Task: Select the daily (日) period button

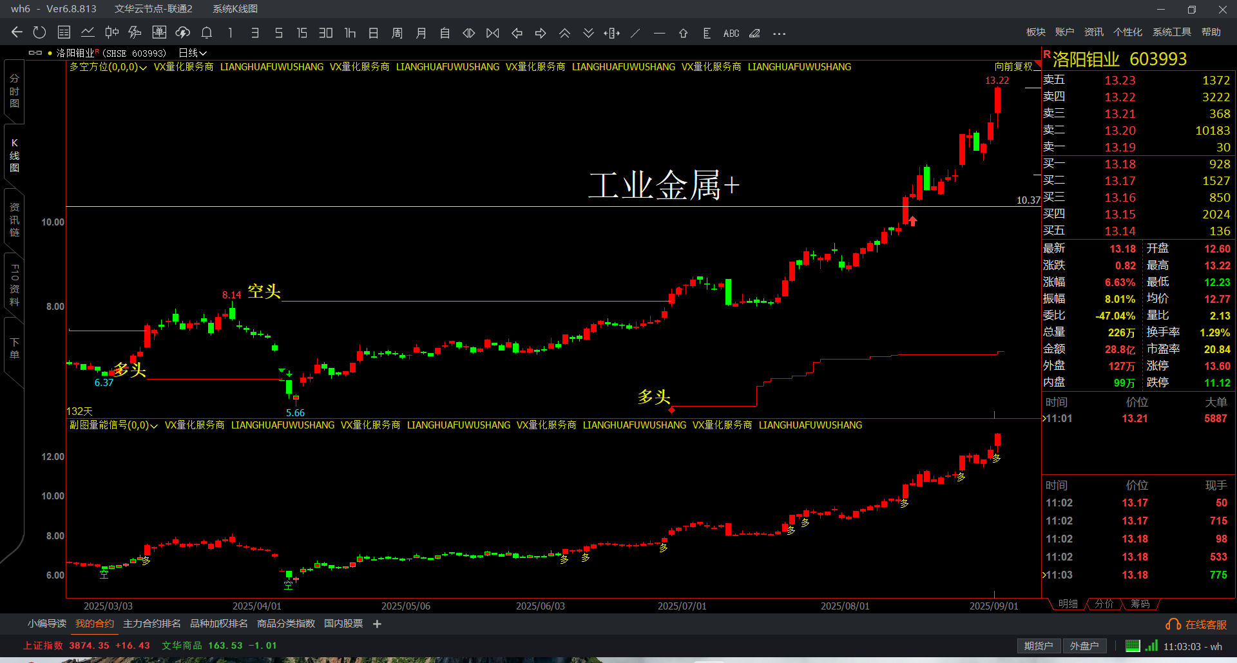Action: coord(374,33)
